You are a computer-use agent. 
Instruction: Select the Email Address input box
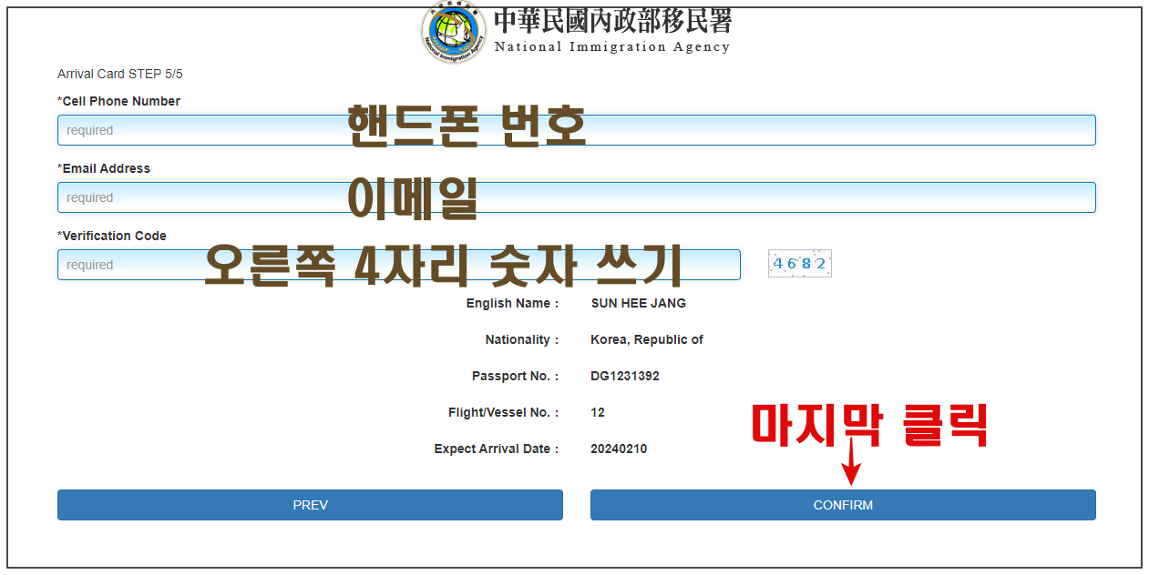pos(576,197)
